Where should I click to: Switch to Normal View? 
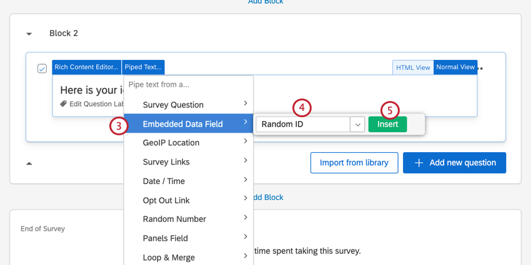click(x=455, y=67)
